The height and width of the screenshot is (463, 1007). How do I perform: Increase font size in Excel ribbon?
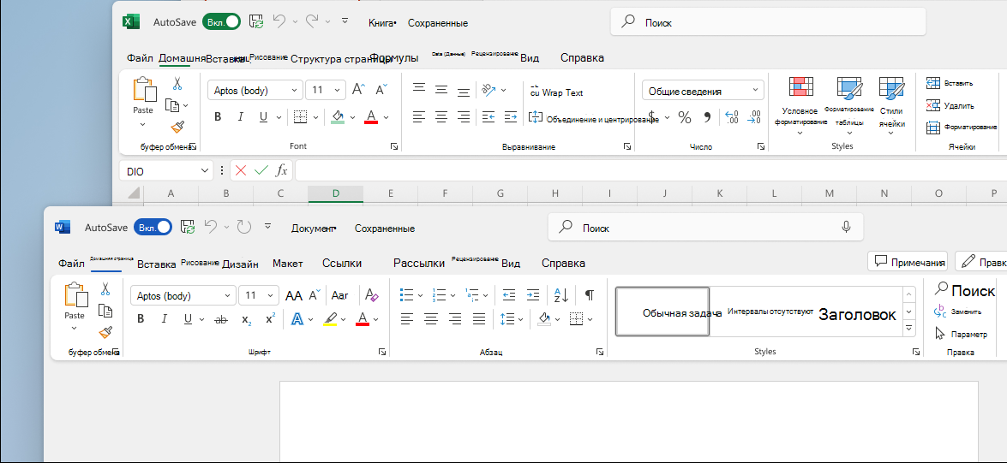point(358,90)
